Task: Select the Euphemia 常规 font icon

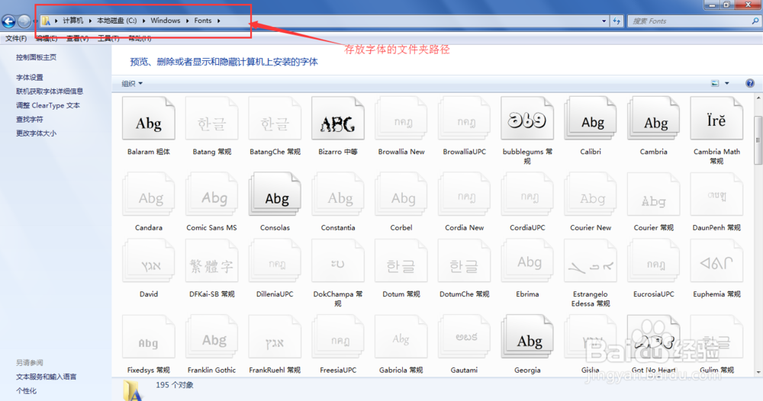Action: click(x=716, y=261)
